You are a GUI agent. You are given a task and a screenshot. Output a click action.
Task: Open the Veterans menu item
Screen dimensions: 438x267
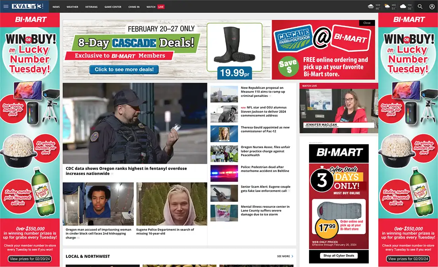click(91, 7)
